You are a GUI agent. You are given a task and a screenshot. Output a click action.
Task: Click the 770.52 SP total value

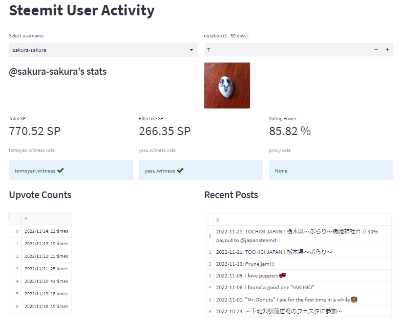[35, 131]
